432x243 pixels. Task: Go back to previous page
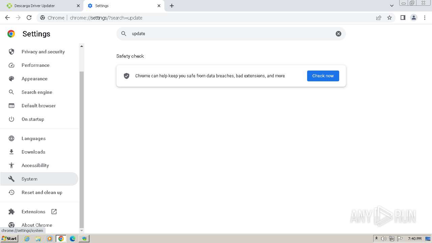pyautogui.click(x=7, y=18)
